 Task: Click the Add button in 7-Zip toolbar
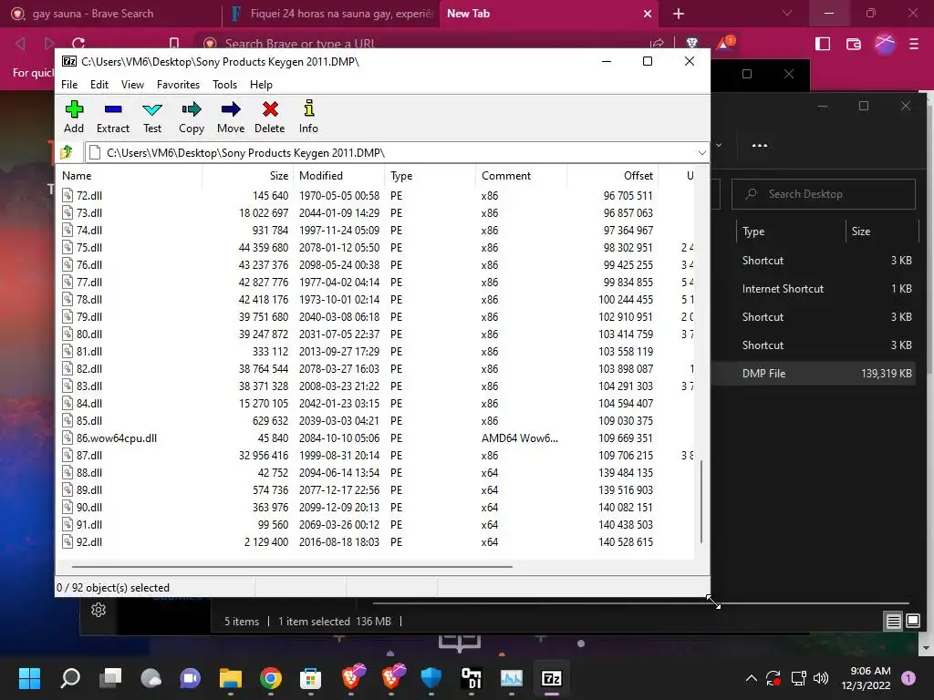74,117
